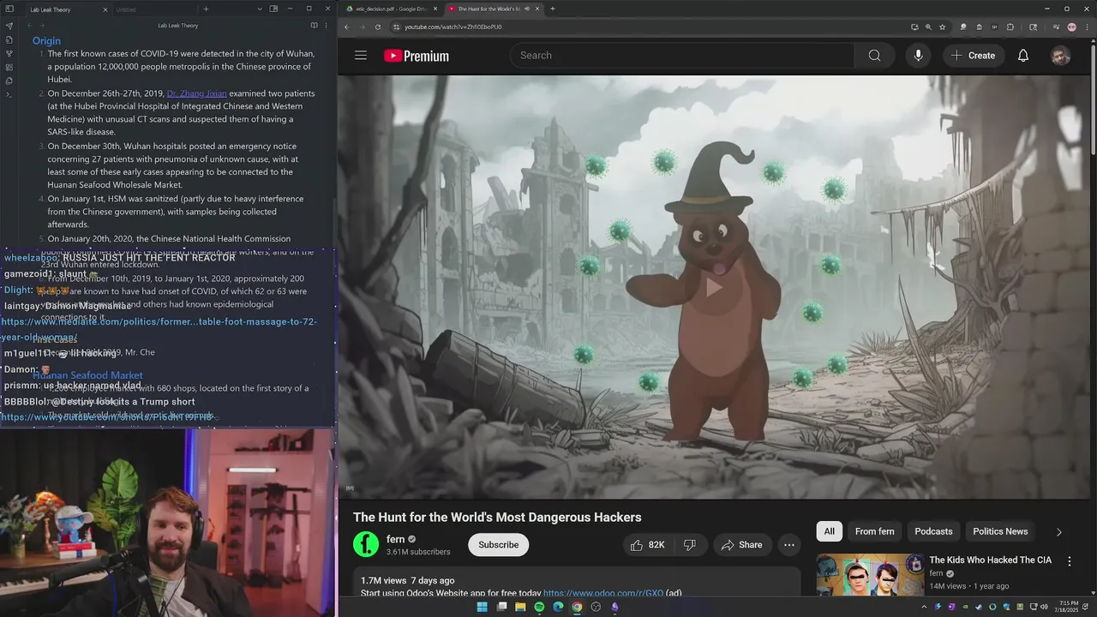Select the Politics News chip

click(1000, 531)
